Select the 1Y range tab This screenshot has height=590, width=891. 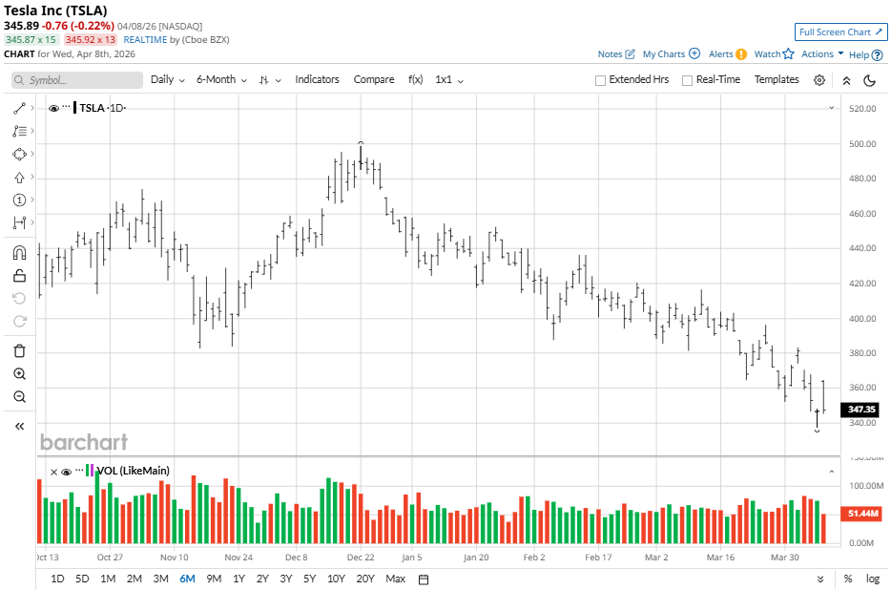(x=238, y=579)
